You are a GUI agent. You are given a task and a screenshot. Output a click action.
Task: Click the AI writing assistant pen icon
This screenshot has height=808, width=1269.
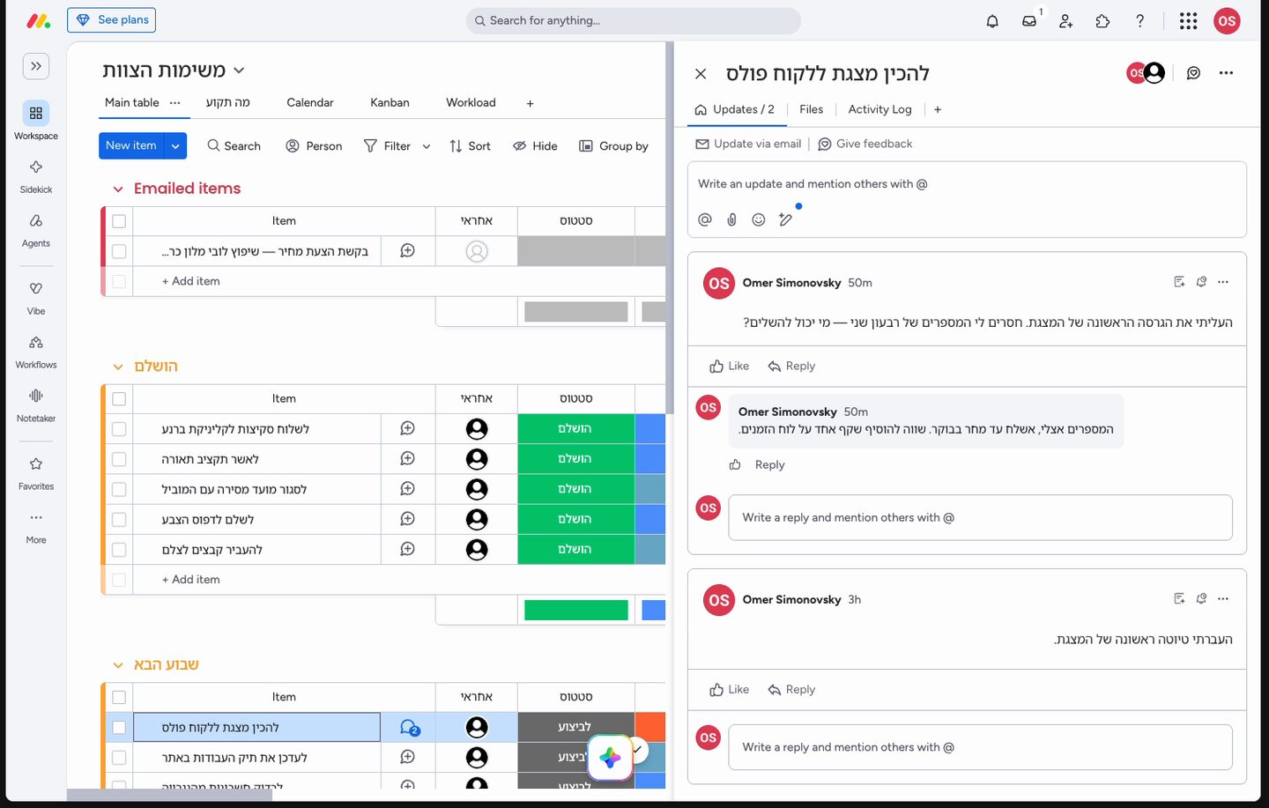coord(785,219)
